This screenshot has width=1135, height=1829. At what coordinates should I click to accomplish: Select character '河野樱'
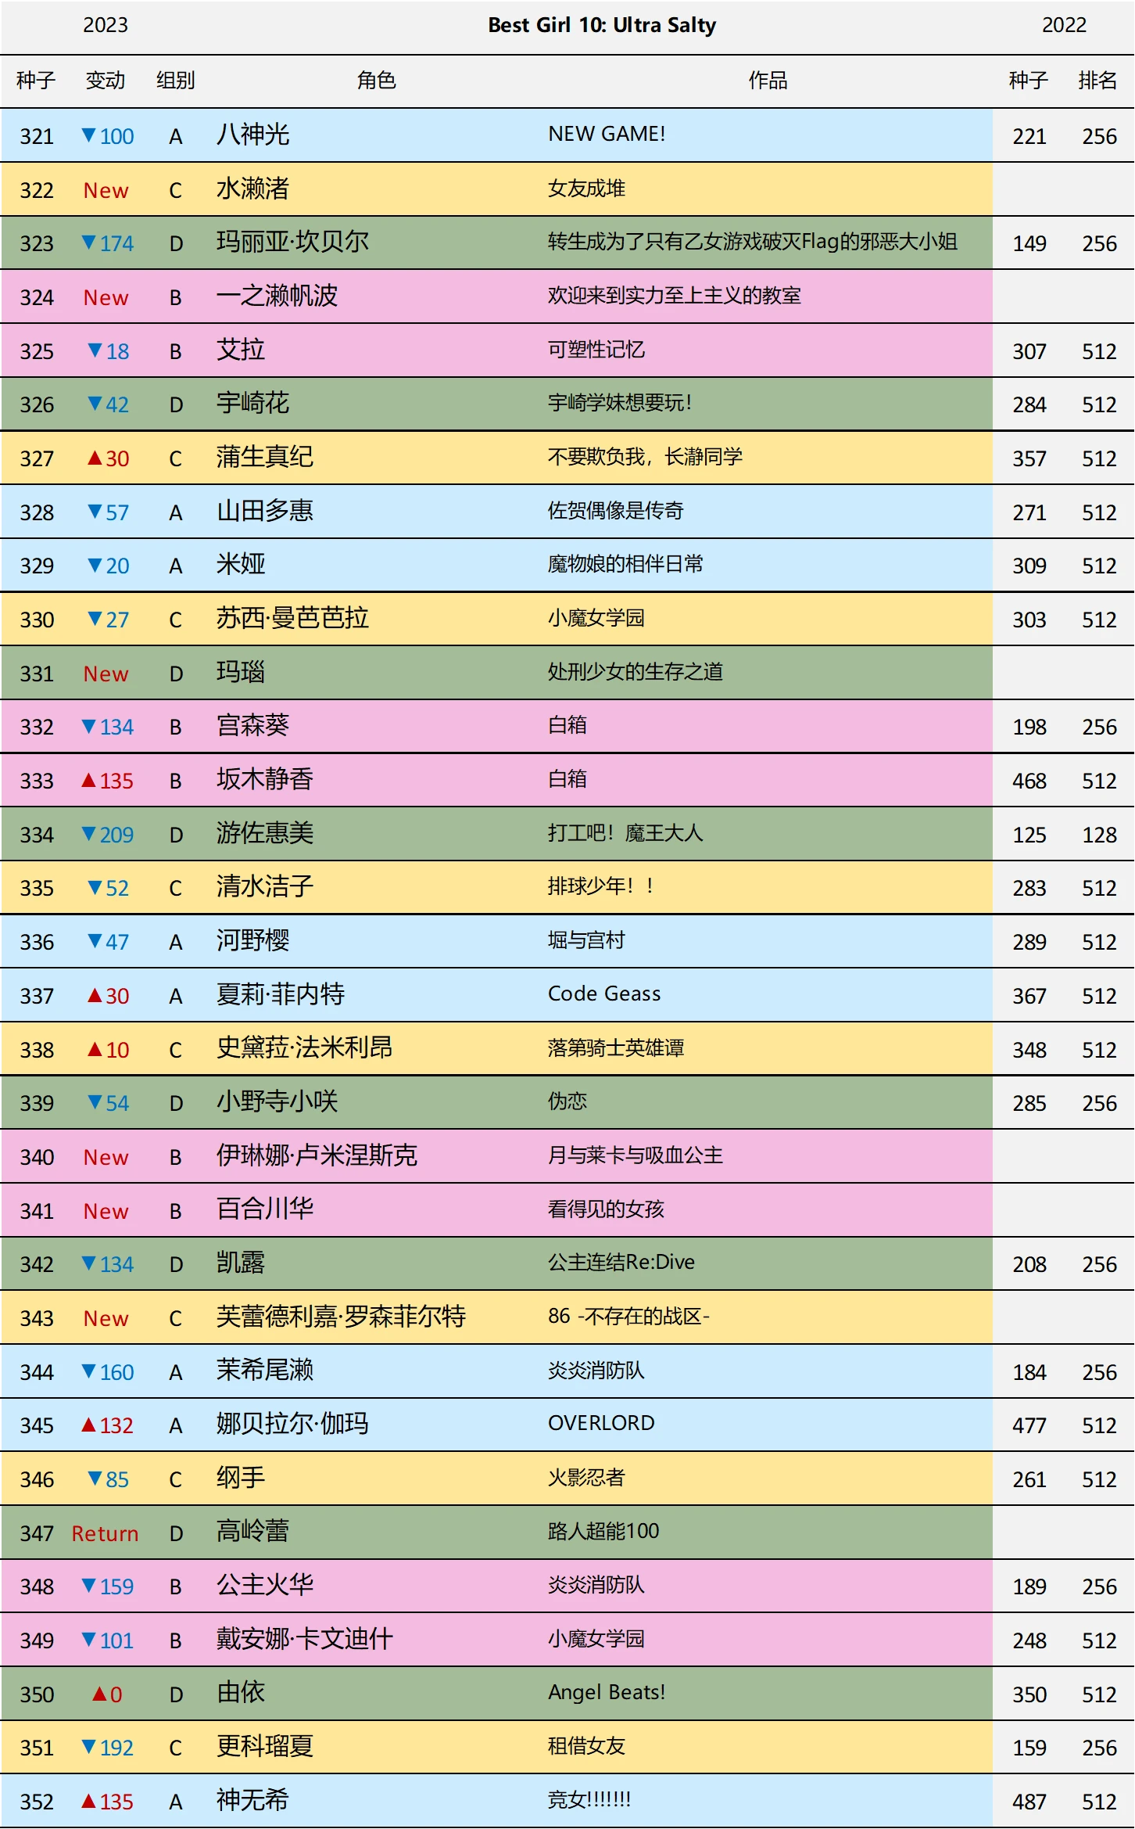(253, 941)
